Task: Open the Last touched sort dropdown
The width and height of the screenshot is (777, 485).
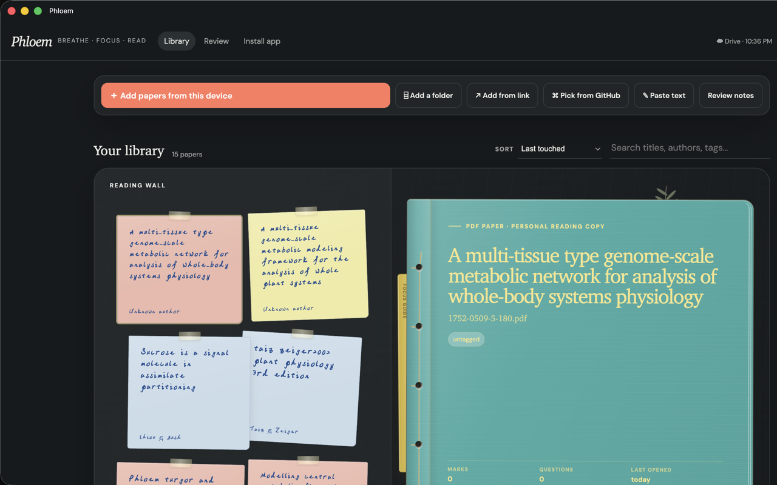Action: coord(560,149)
